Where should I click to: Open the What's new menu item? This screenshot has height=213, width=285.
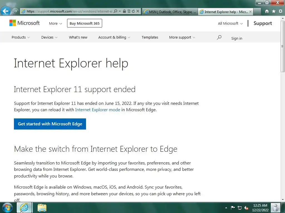tap(78, 37)
